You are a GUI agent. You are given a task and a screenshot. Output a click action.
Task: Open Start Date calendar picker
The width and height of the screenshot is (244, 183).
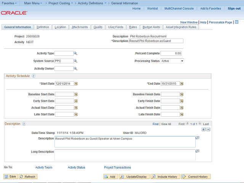(x=76, y=83)
